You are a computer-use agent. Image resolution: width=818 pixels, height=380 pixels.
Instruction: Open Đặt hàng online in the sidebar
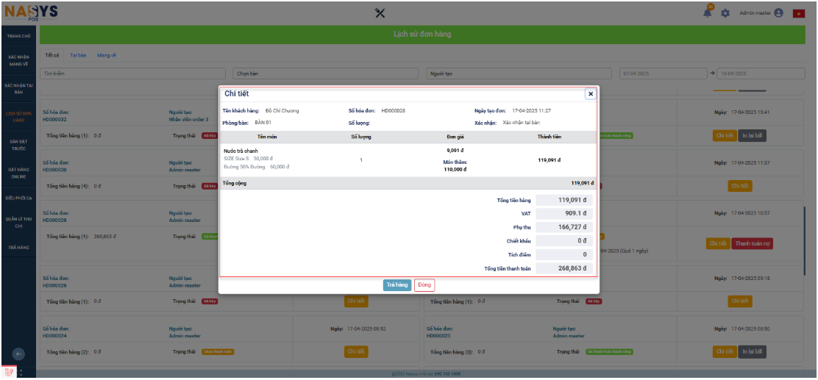19,173
